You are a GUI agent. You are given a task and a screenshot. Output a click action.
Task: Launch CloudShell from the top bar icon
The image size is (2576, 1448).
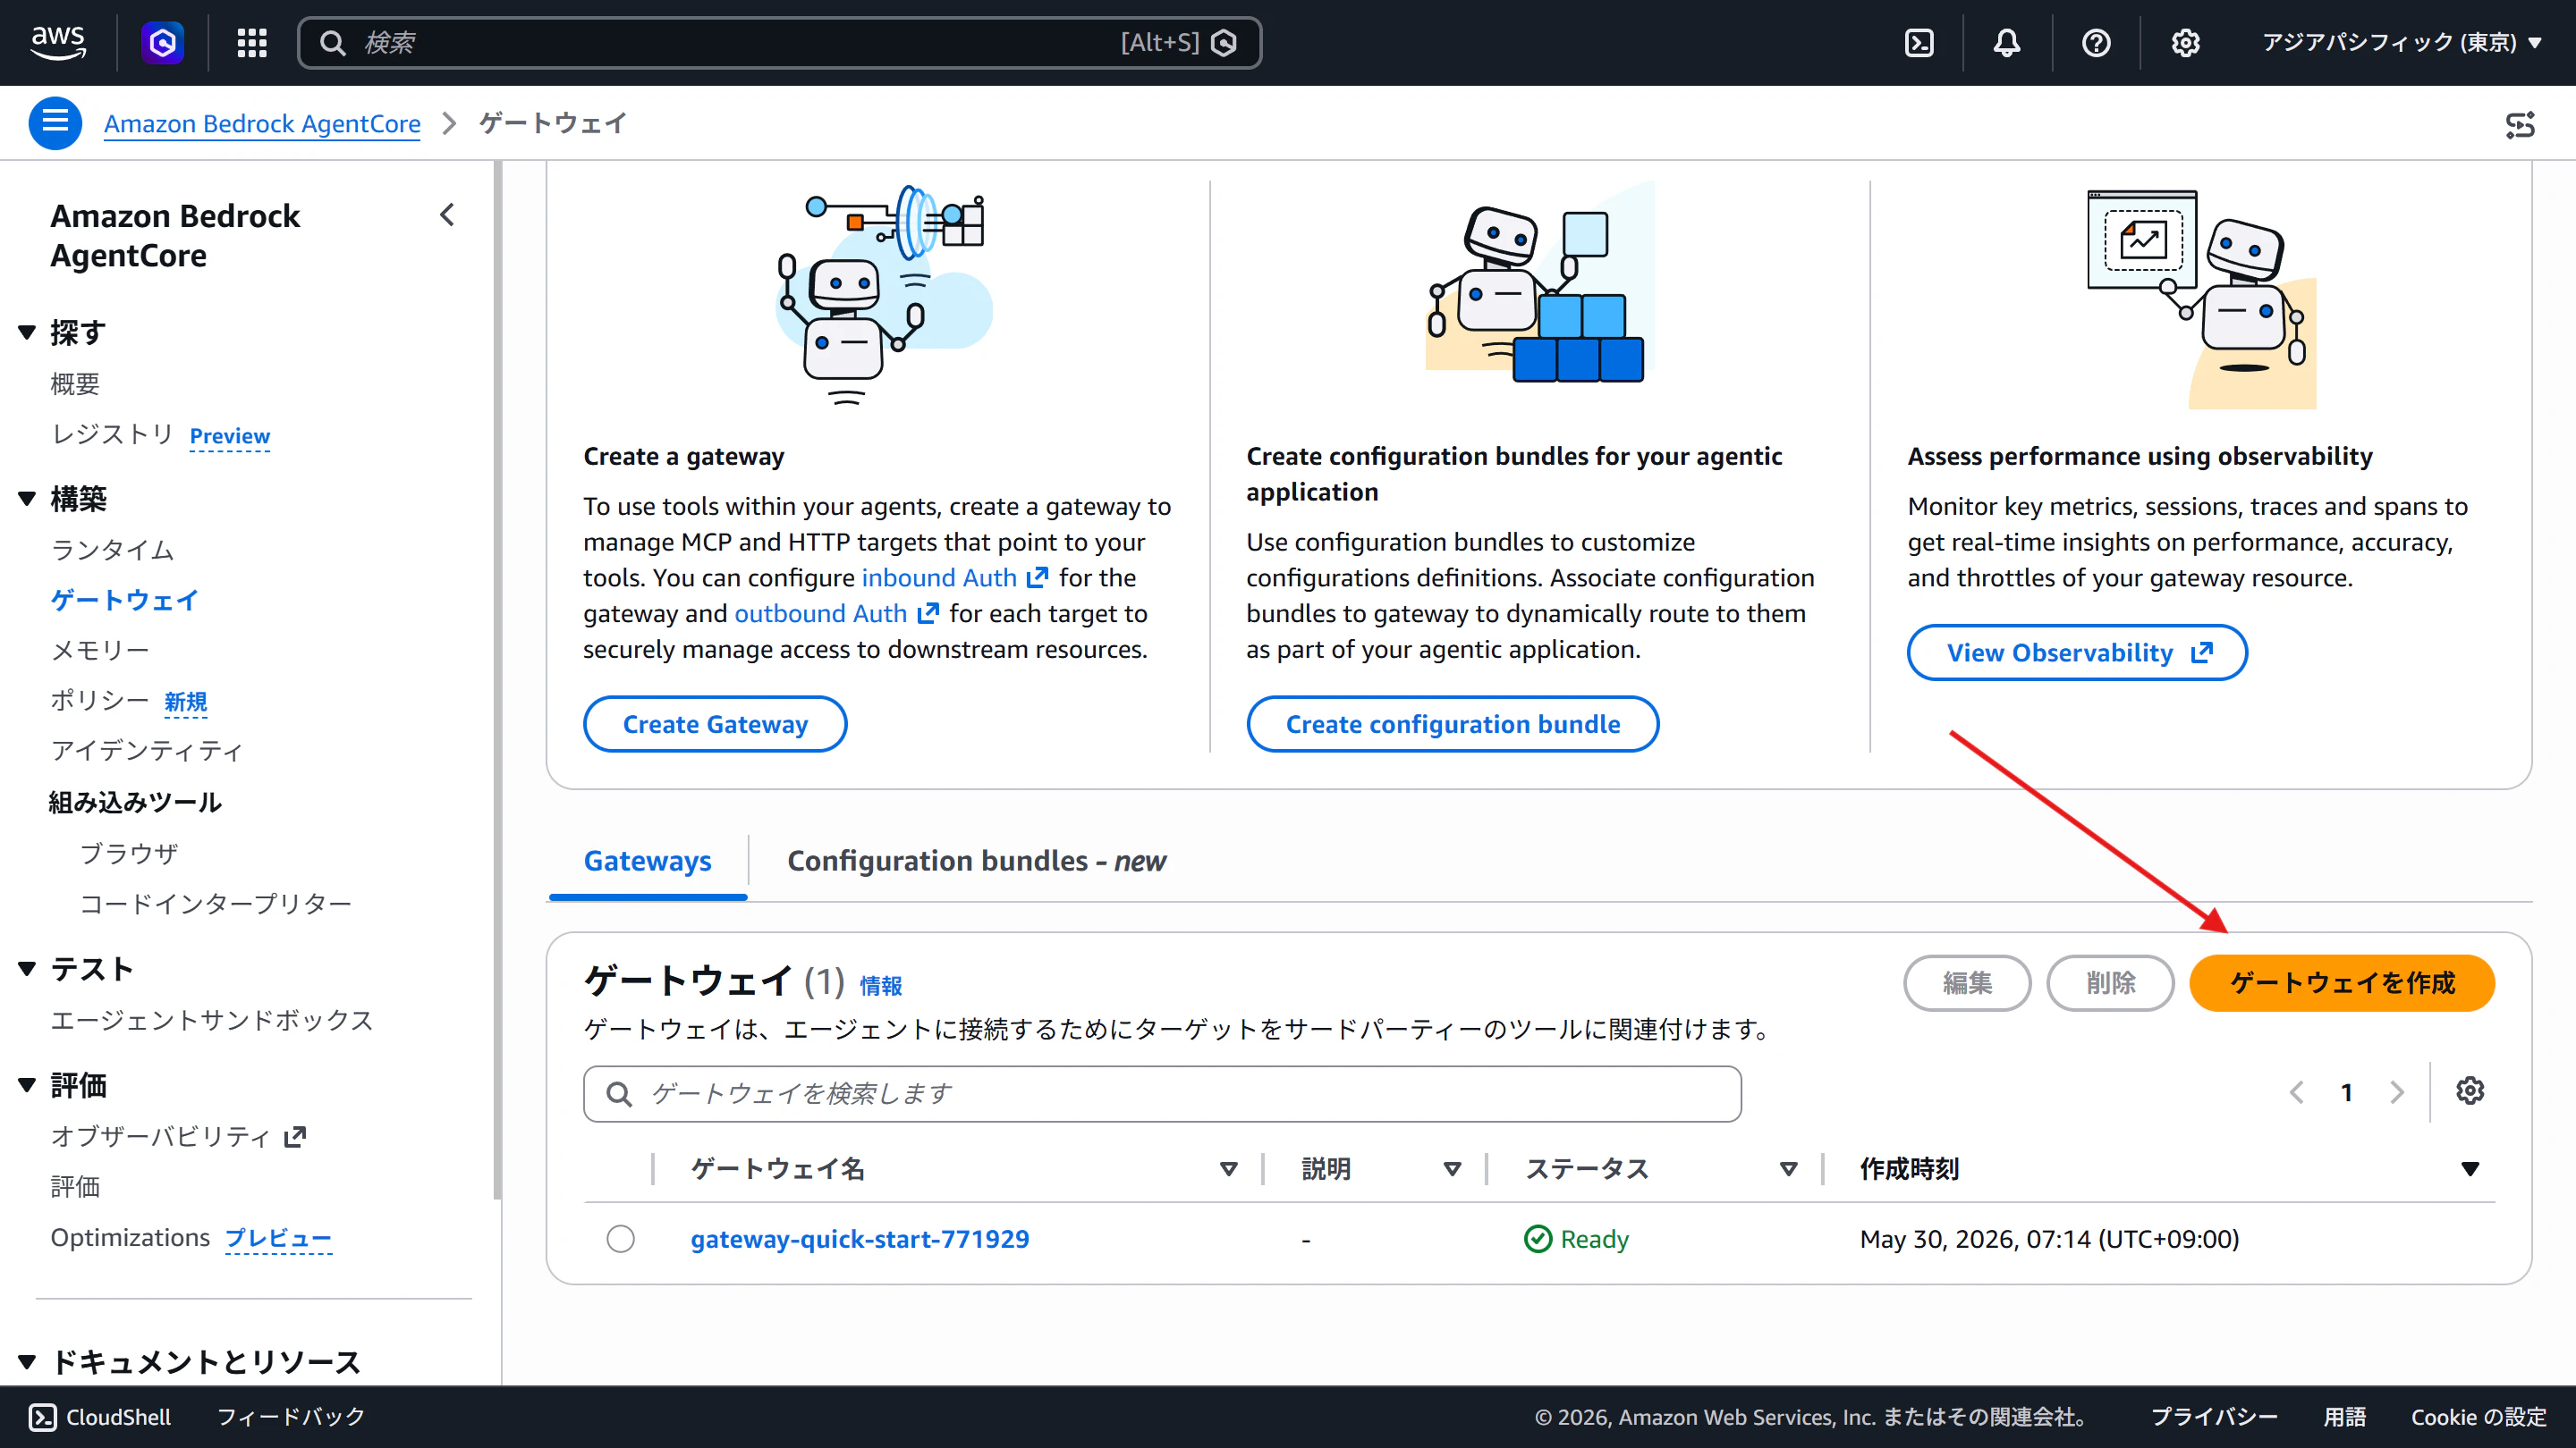click(1919, 42)
